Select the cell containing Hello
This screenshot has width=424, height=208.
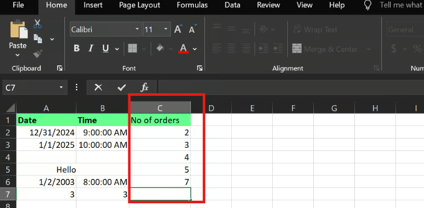click(46, 170)
